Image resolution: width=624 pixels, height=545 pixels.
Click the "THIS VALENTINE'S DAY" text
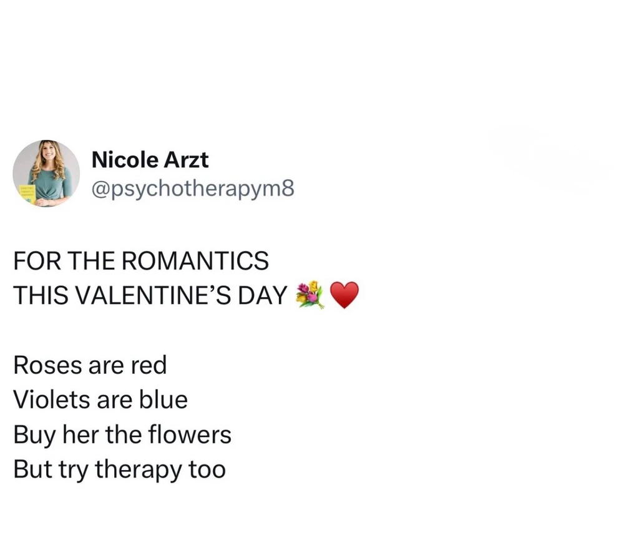150,295
